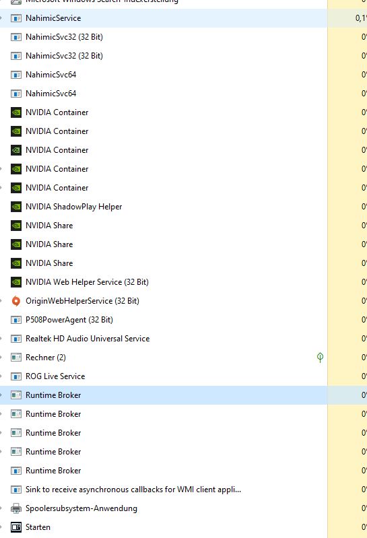Click the icon of the highlighted Runtime Broker row
The width and height of the screenshot is (367, 538).
[15, 395]
